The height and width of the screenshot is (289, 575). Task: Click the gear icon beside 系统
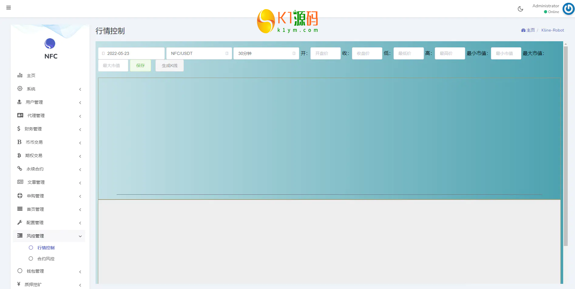pos(20,89)
